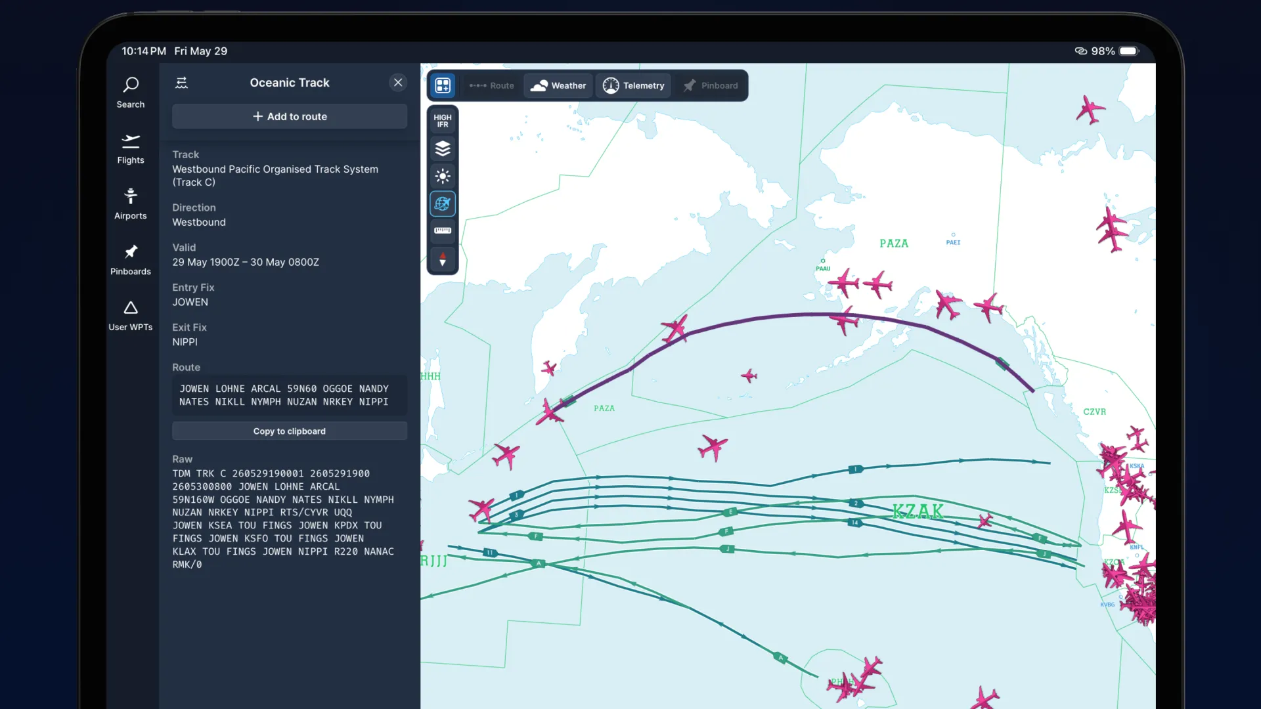Click the valid period 29 May 1900Z text
This screenshot has height=709, width=1261.
pyautogui.click(x=246, y=262)
